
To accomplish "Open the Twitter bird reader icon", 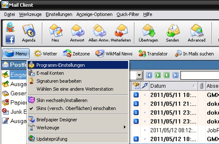I will 10,27.
